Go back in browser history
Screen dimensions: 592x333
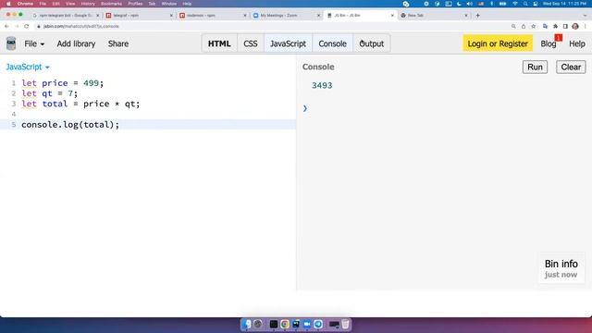(x=6, y=27)
